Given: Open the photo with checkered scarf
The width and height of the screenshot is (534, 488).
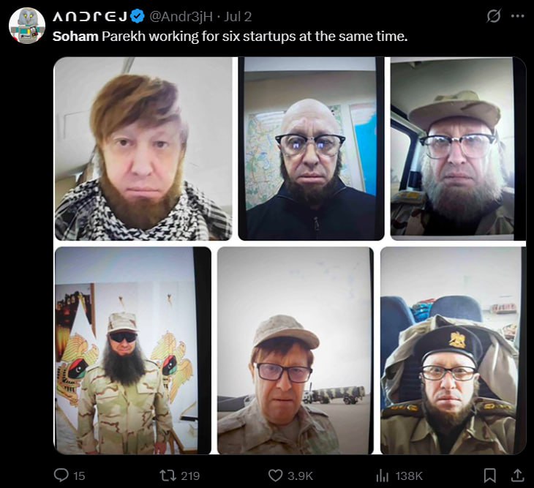Looking at the screenshot, I should pos(143,149).
